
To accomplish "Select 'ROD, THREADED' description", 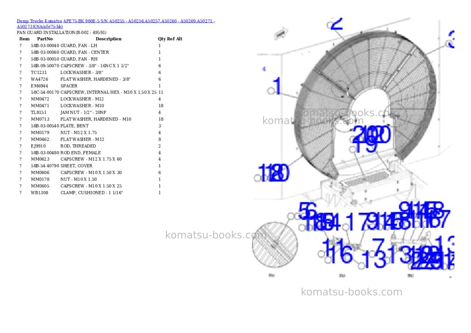I will coord(78,146).
